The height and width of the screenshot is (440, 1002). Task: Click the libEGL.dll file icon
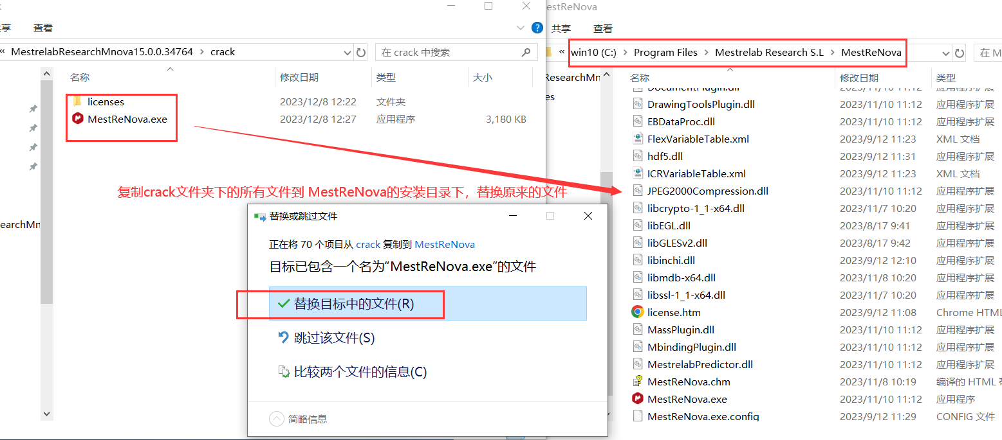(x=638, y=225)
